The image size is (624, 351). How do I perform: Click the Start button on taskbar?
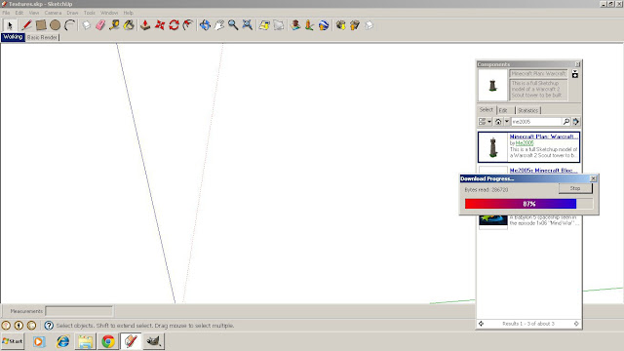click(13, 341)
